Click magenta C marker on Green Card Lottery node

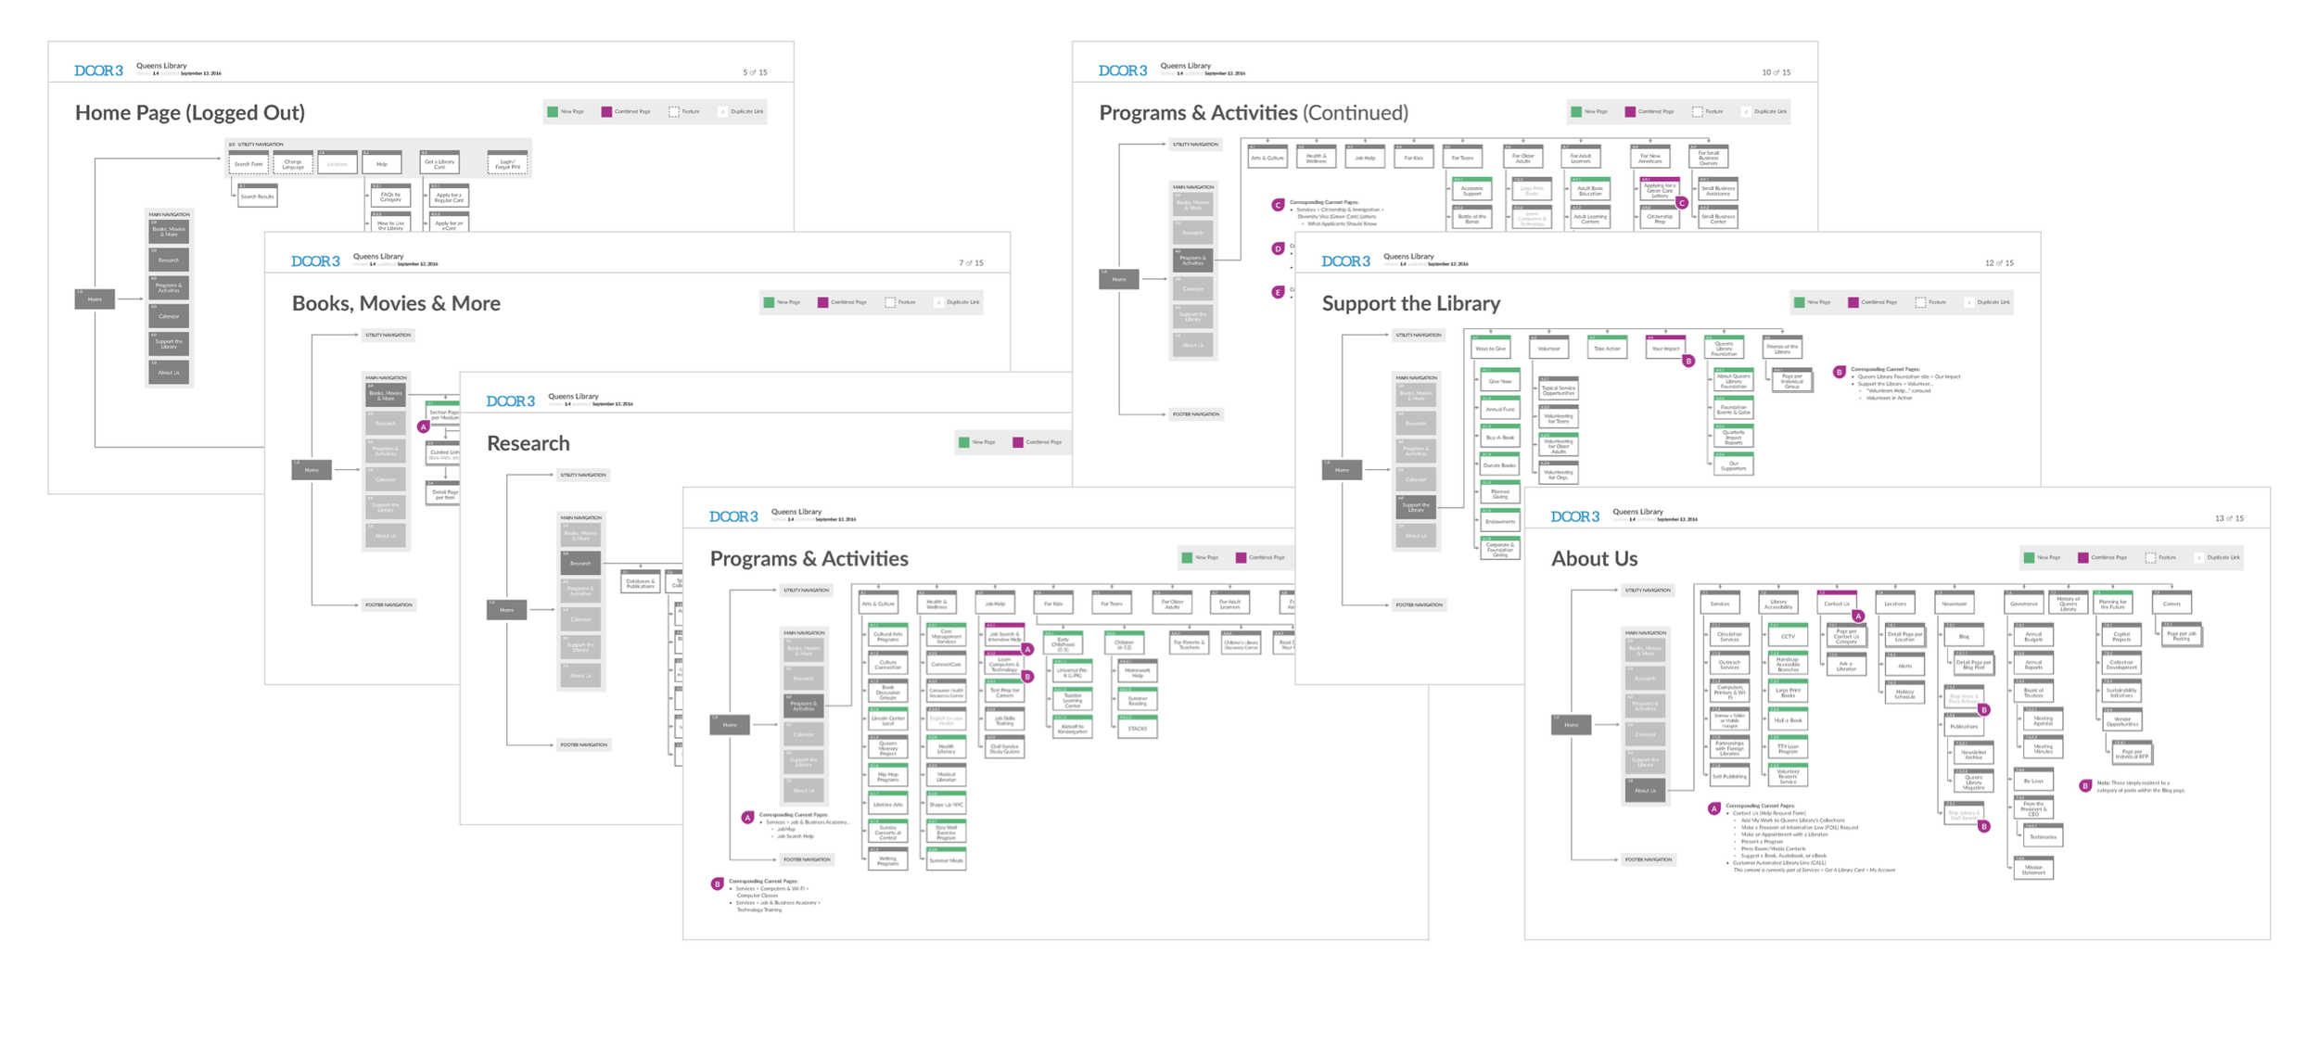point(1681,202)
